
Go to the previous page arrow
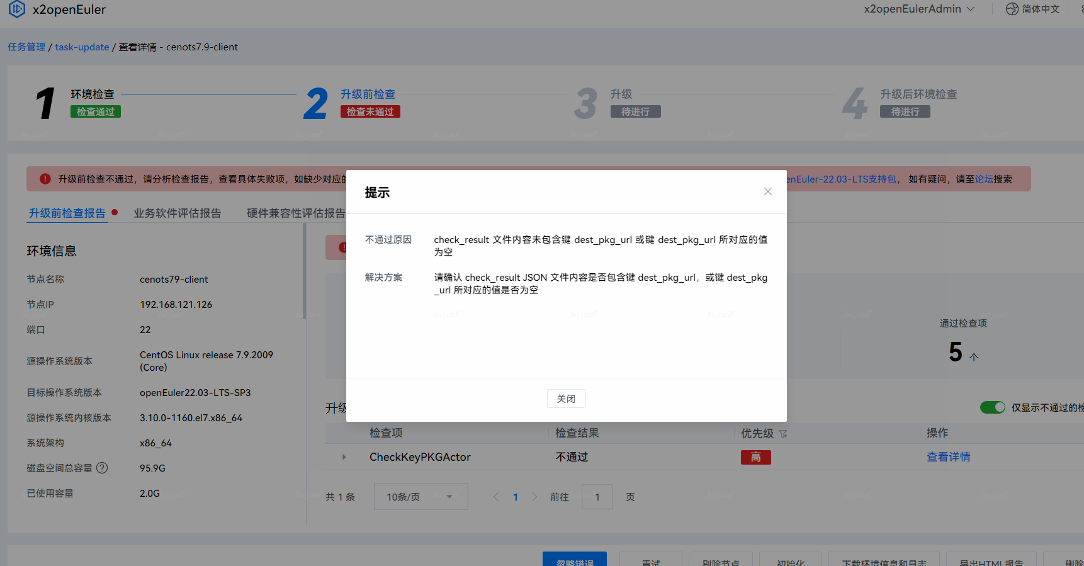[496, 497]
